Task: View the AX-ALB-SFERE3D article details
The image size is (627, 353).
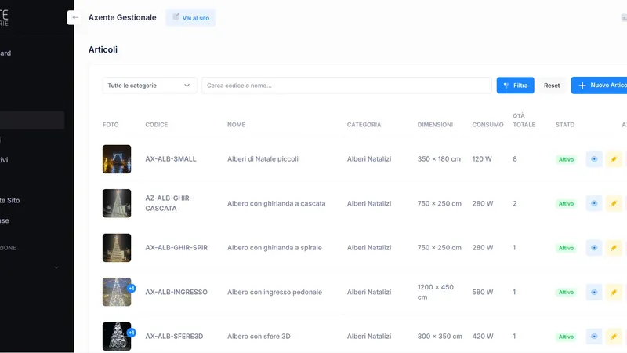Action: (x=594, y=337)
